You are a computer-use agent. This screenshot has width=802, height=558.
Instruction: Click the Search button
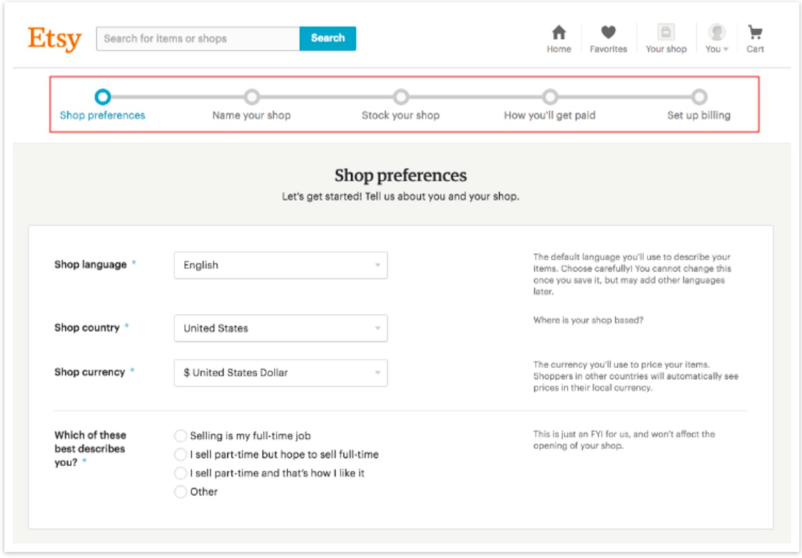(x=328, y=39)
